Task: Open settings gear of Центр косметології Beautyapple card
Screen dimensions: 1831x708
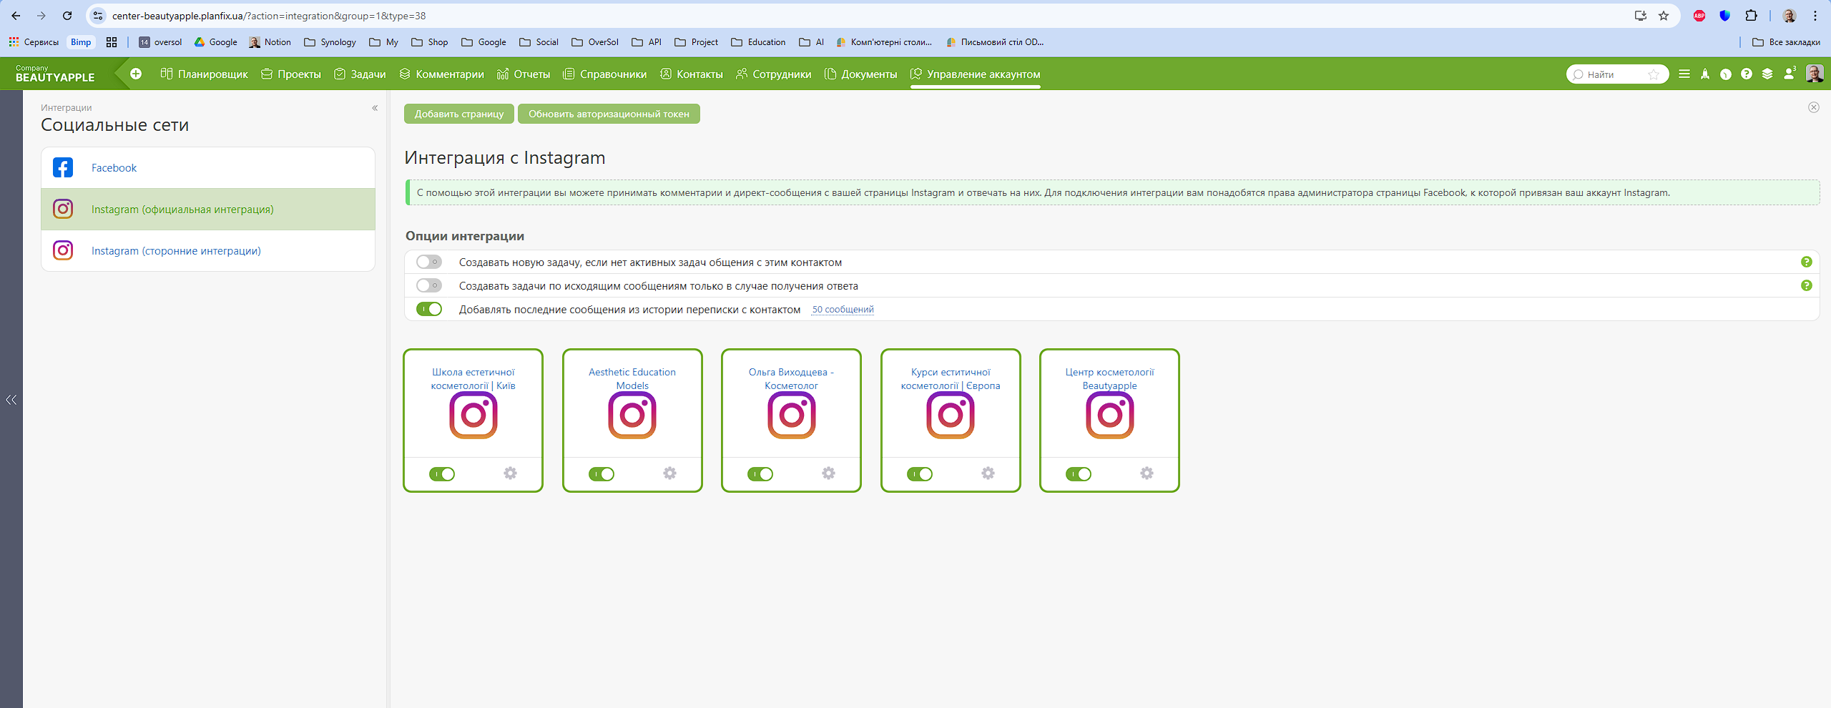Action: pyautogui.click(x=1147, y=473)
